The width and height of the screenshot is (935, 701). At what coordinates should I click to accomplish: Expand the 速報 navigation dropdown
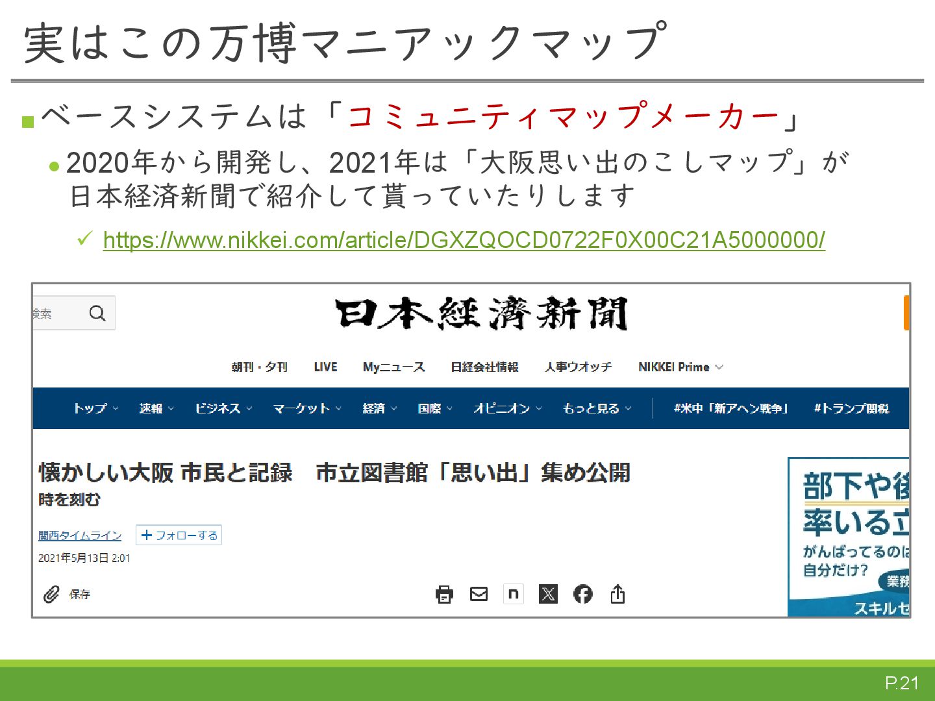coord(156,408)
